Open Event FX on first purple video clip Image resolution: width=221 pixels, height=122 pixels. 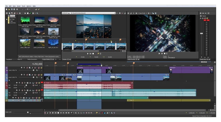coord(111,68)
